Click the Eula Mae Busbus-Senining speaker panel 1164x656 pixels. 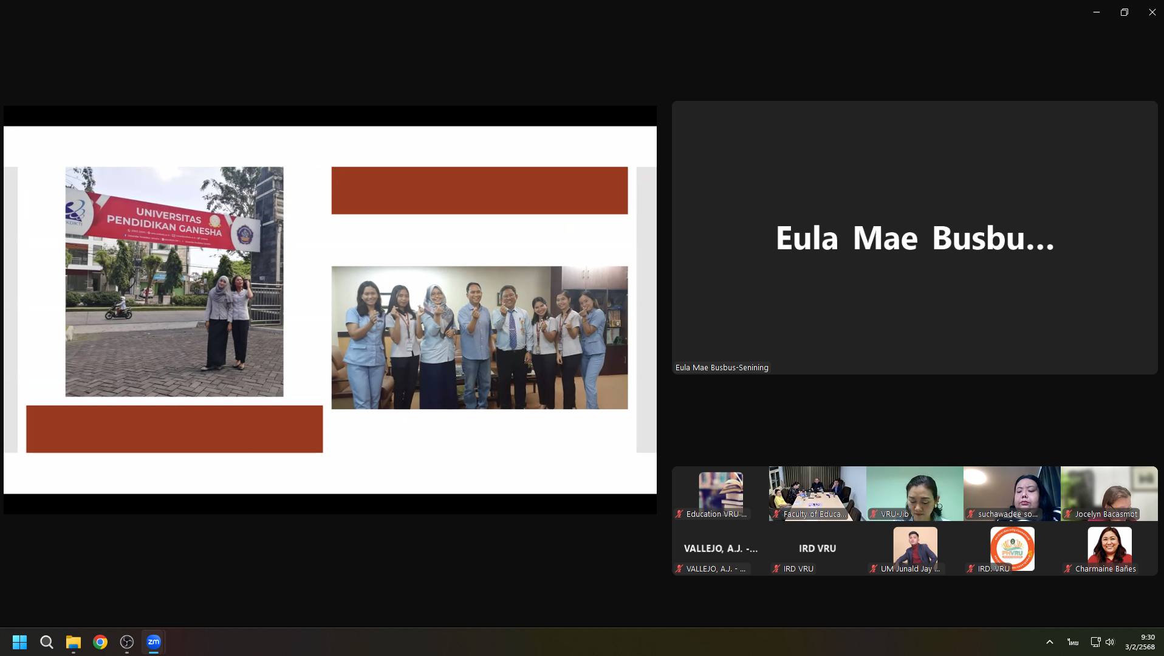tap(914, 238)
